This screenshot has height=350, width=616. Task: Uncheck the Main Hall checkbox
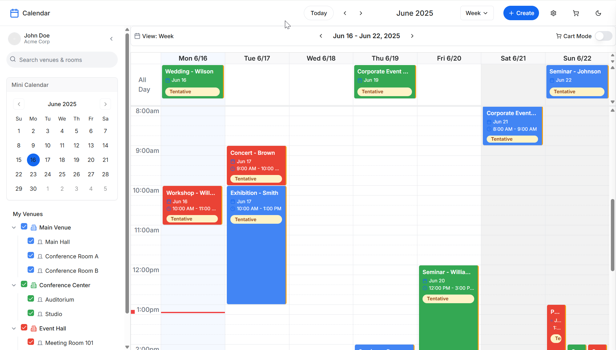[x=31, y=241]
